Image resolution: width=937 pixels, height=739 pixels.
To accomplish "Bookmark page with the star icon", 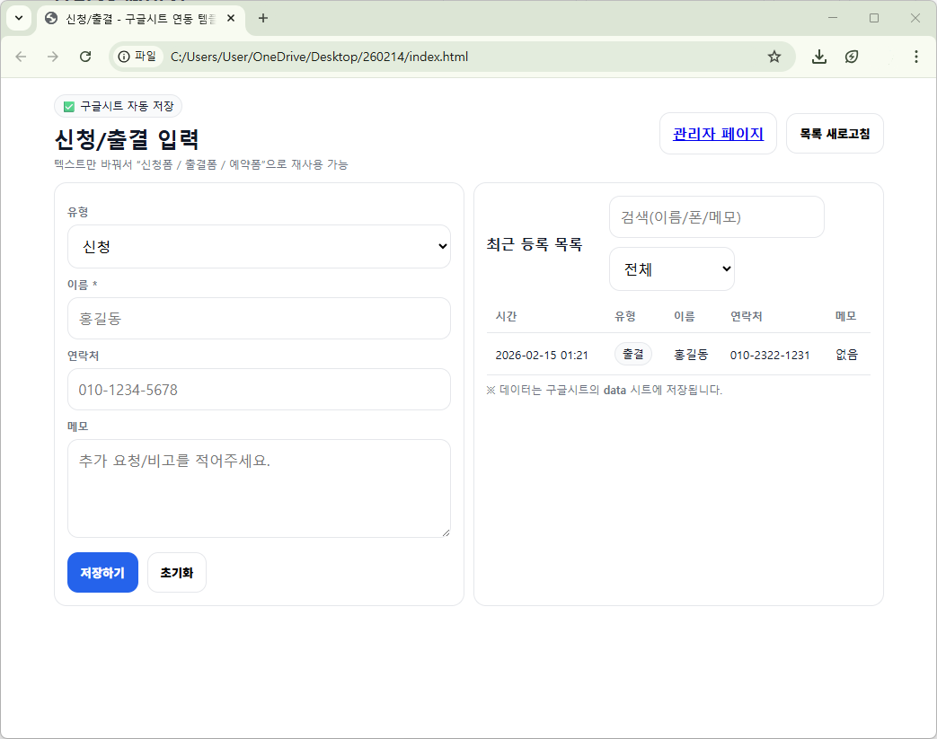I will coord(774,57).
